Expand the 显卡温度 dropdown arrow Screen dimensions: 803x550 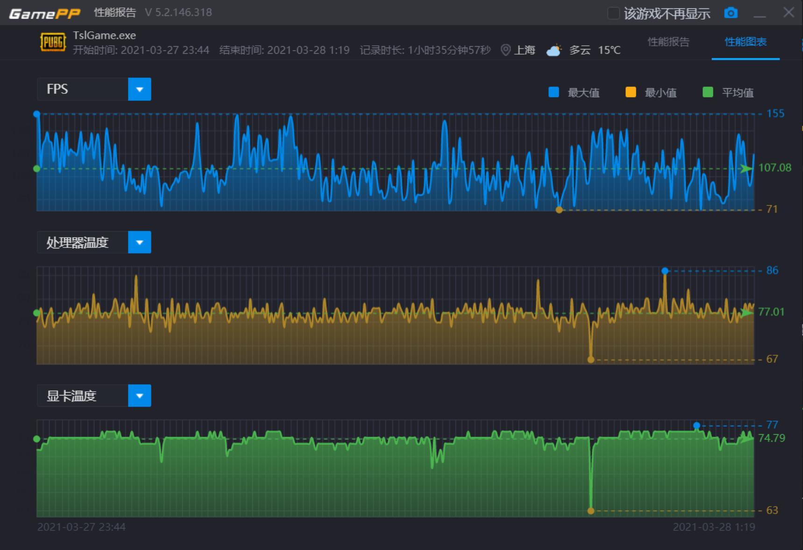[139, 396]
